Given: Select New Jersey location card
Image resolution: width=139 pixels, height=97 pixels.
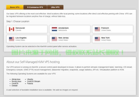Looking at the screenshot, I should click(70, 39).
